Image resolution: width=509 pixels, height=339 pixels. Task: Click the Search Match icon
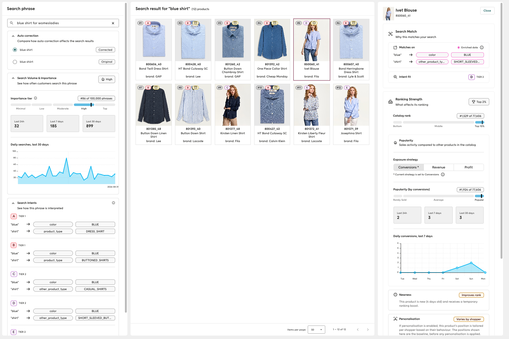tap(390, 34)
